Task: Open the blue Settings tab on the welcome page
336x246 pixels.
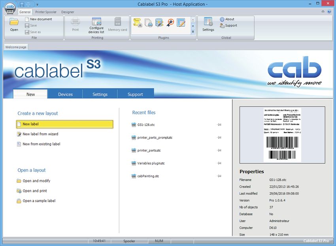Action: point(100,94)
